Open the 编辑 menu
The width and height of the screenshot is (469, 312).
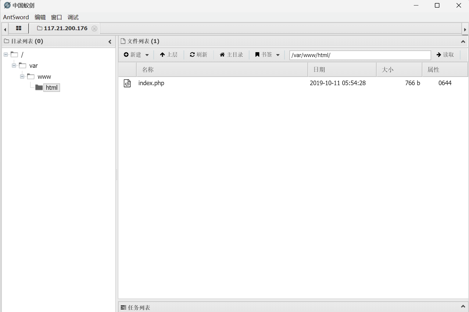[40, 17]
